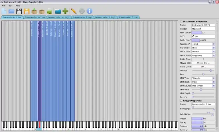Screen dimensions: 219x132
Task: Click the Buffer Size value bar
Action: 203,40
